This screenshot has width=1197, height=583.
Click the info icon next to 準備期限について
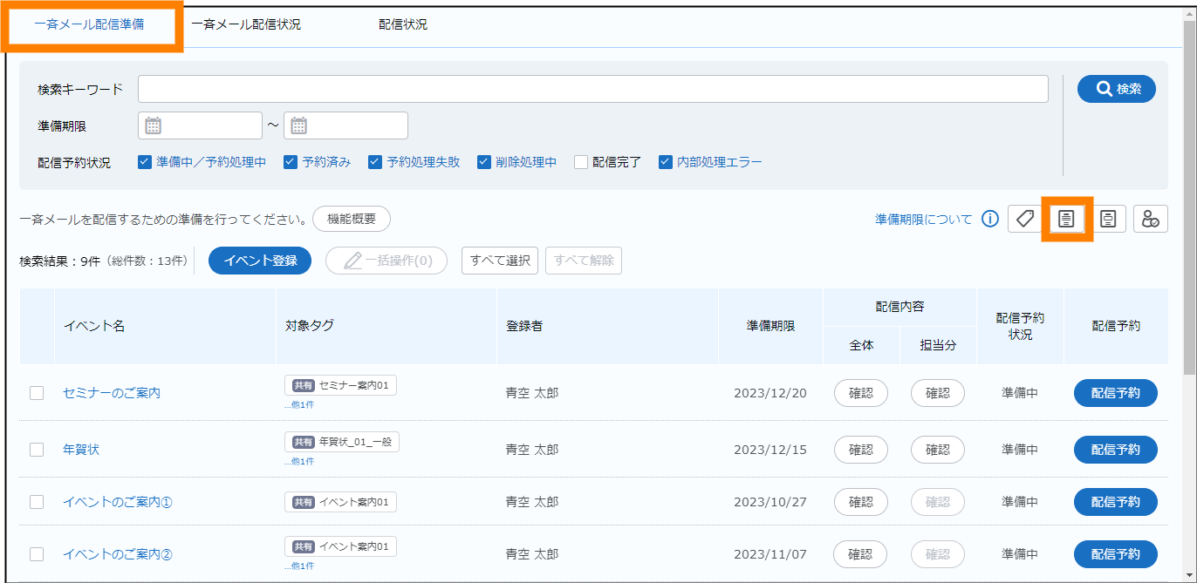pyautogui.click(x=989, y=219)
